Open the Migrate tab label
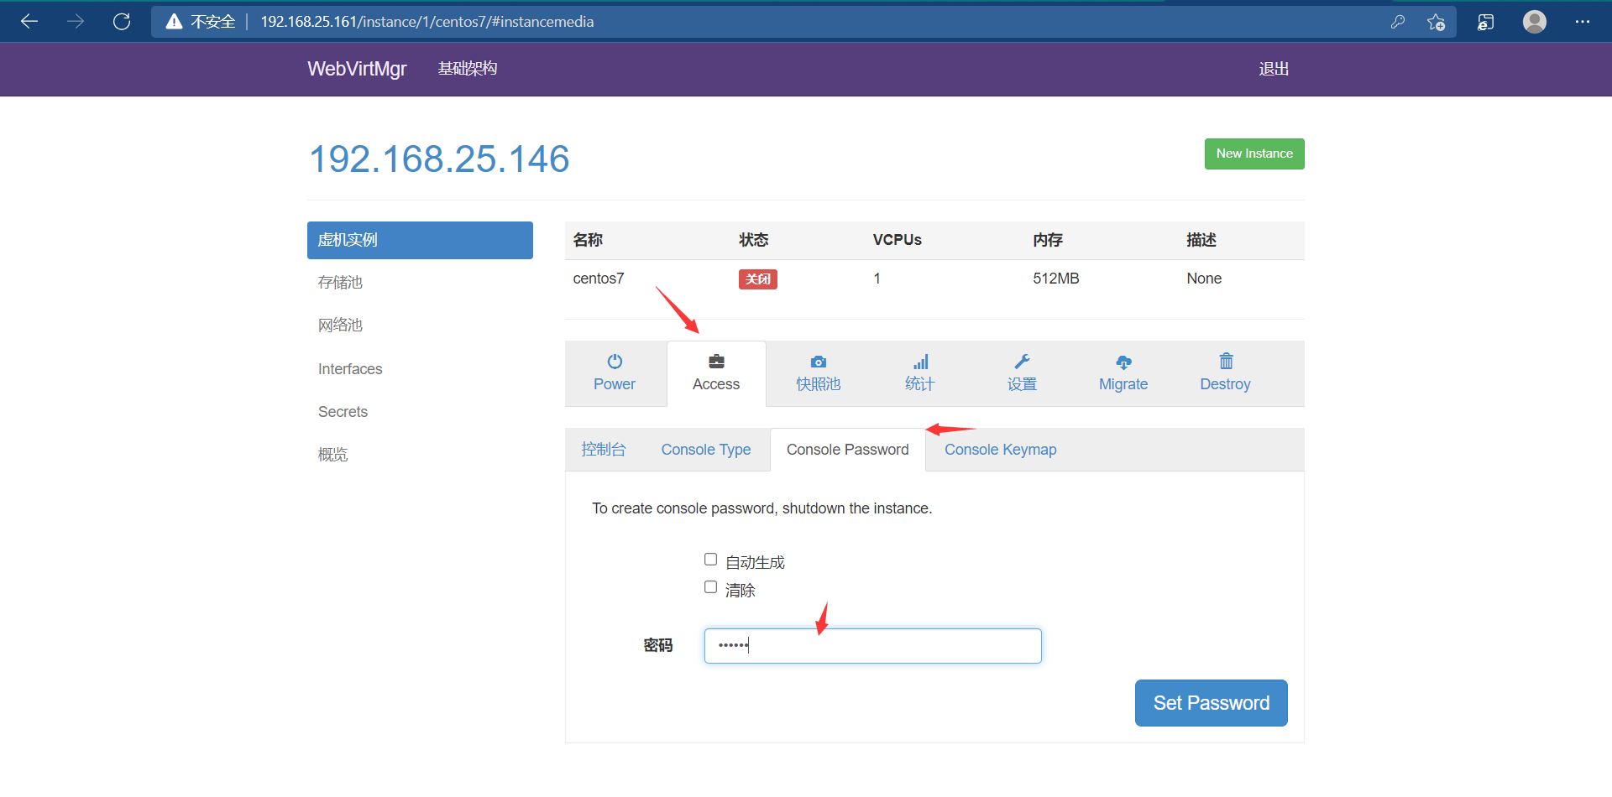Image resolution: width=1612 pixels, height=797 pixels. click(x=1123, y=384)
